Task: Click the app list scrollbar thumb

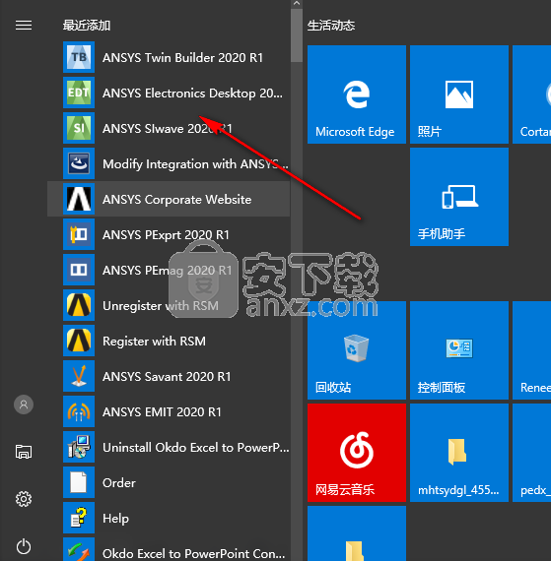Action: [297, 35]
